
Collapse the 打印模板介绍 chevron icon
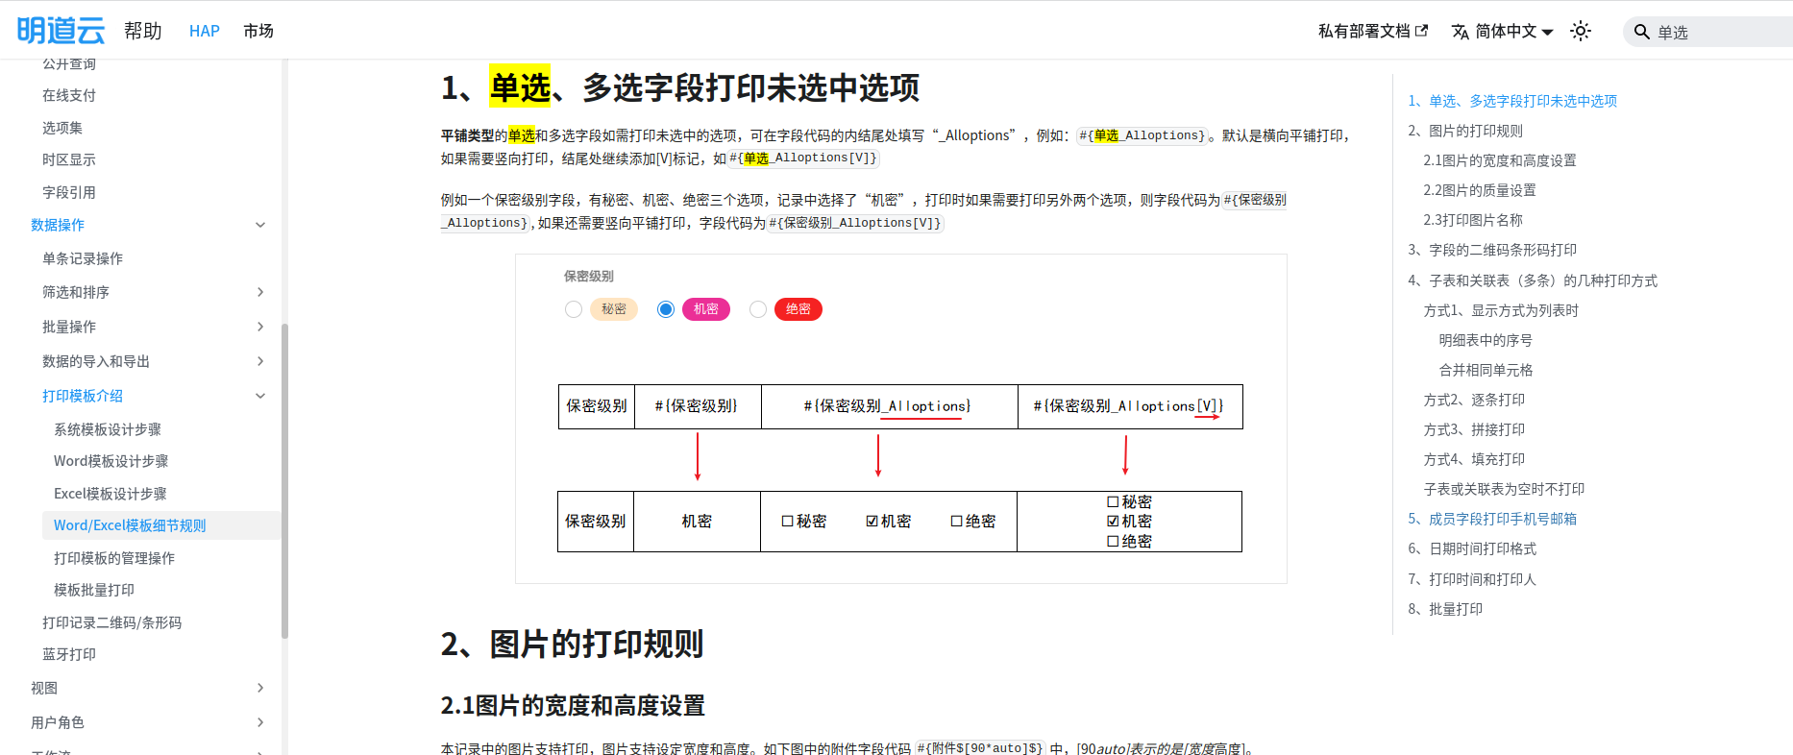(260, 396)
